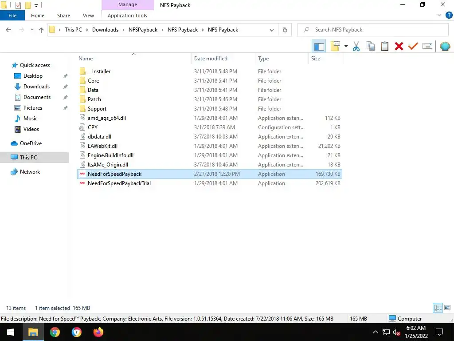Image resolution: width=454 pixels, height=341 pixels.
Task: Click the orange checkmark Properties icon
Action: tap(413, 46)
